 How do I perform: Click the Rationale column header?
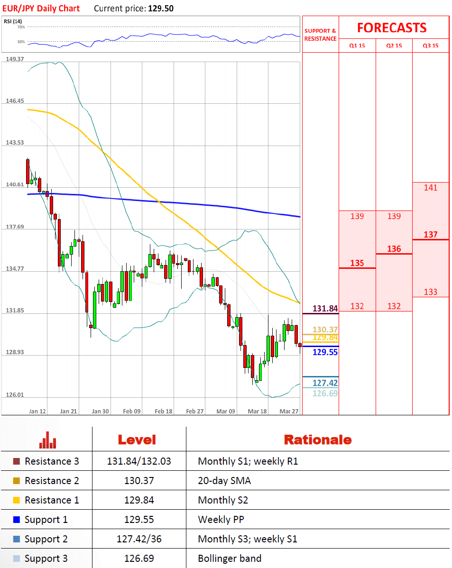coord(318,440)
